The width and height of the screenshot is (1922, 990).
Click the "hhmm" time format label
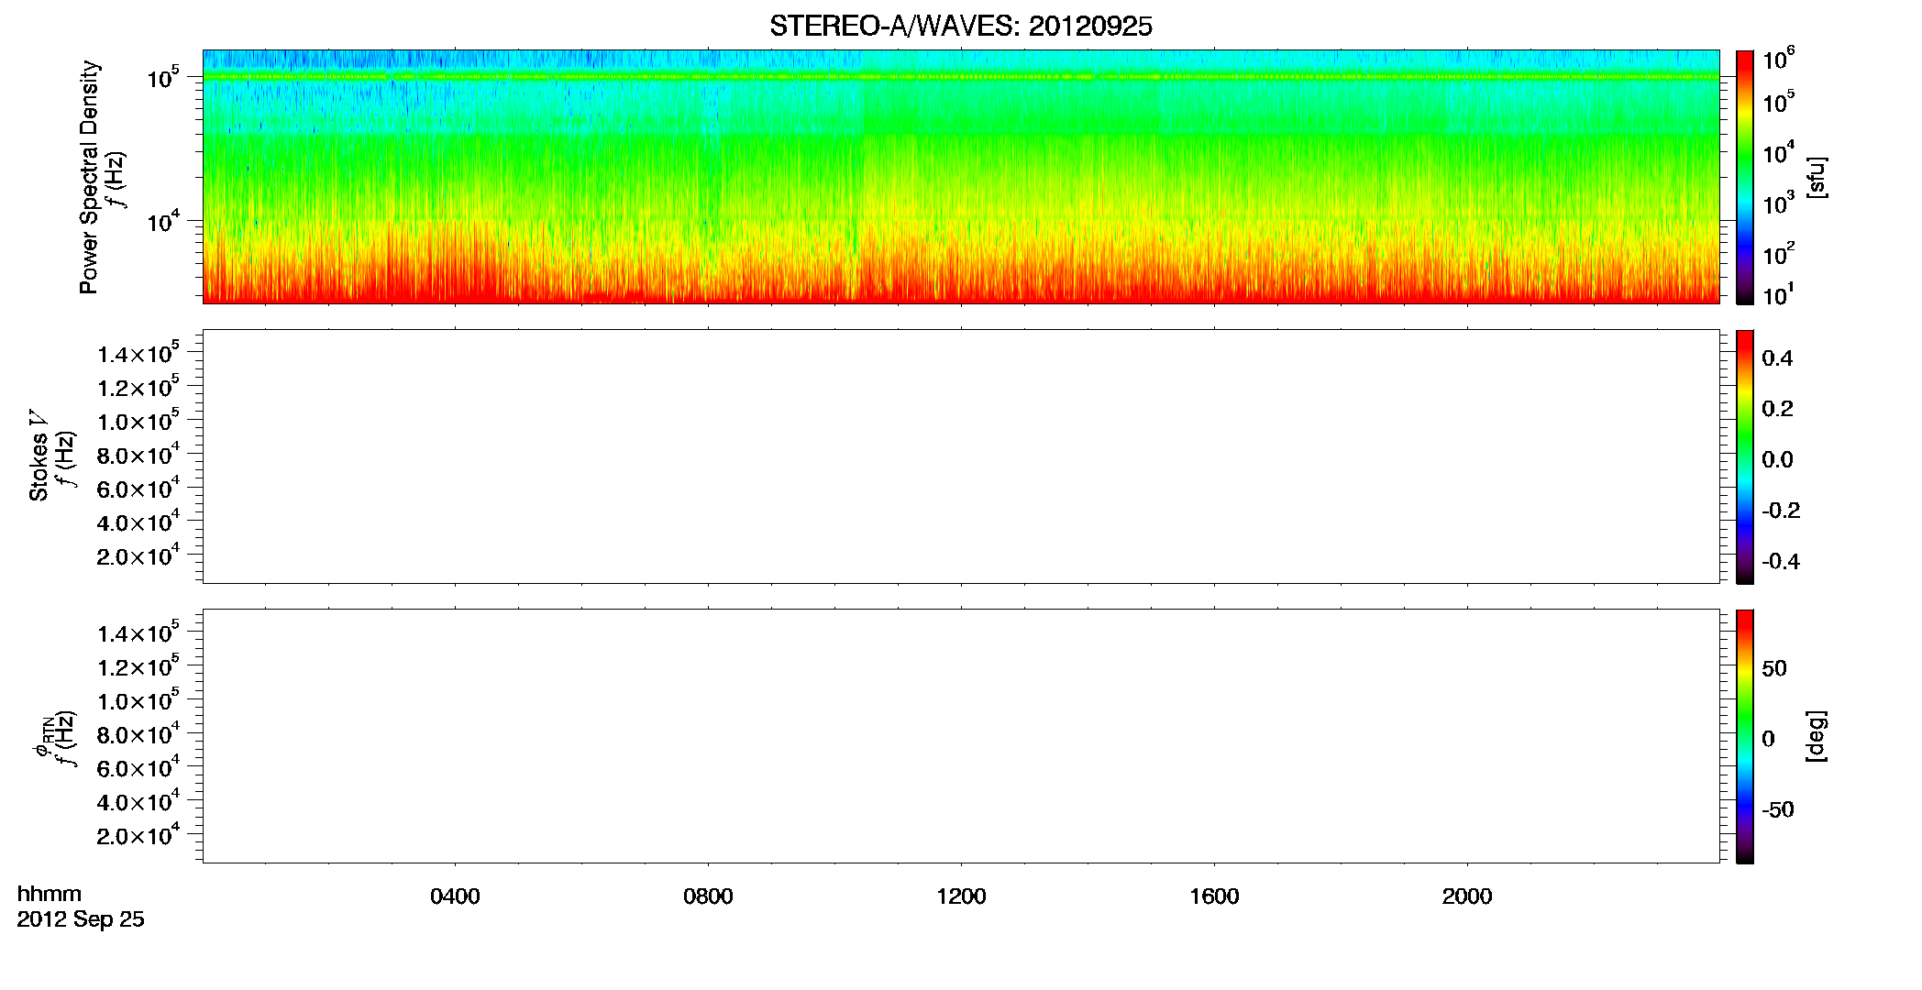50,894
